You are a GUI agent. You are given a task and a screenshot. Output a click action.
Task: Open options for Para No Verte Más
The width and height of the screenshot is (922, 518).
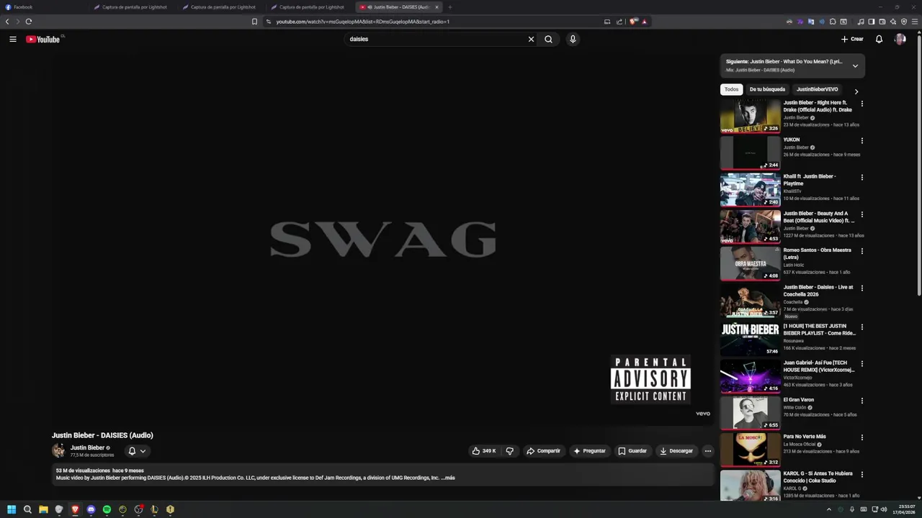pos(861,437)
